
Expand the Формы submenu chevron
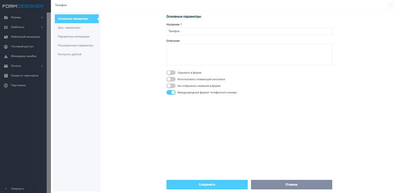coord(42,17)
